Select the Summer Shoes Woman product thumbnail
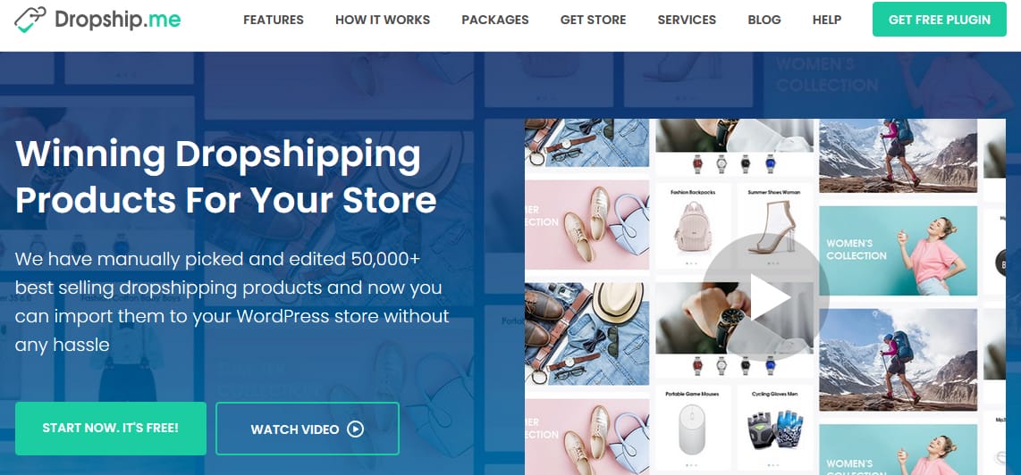 pyautogui.click(x=775, y=227)
